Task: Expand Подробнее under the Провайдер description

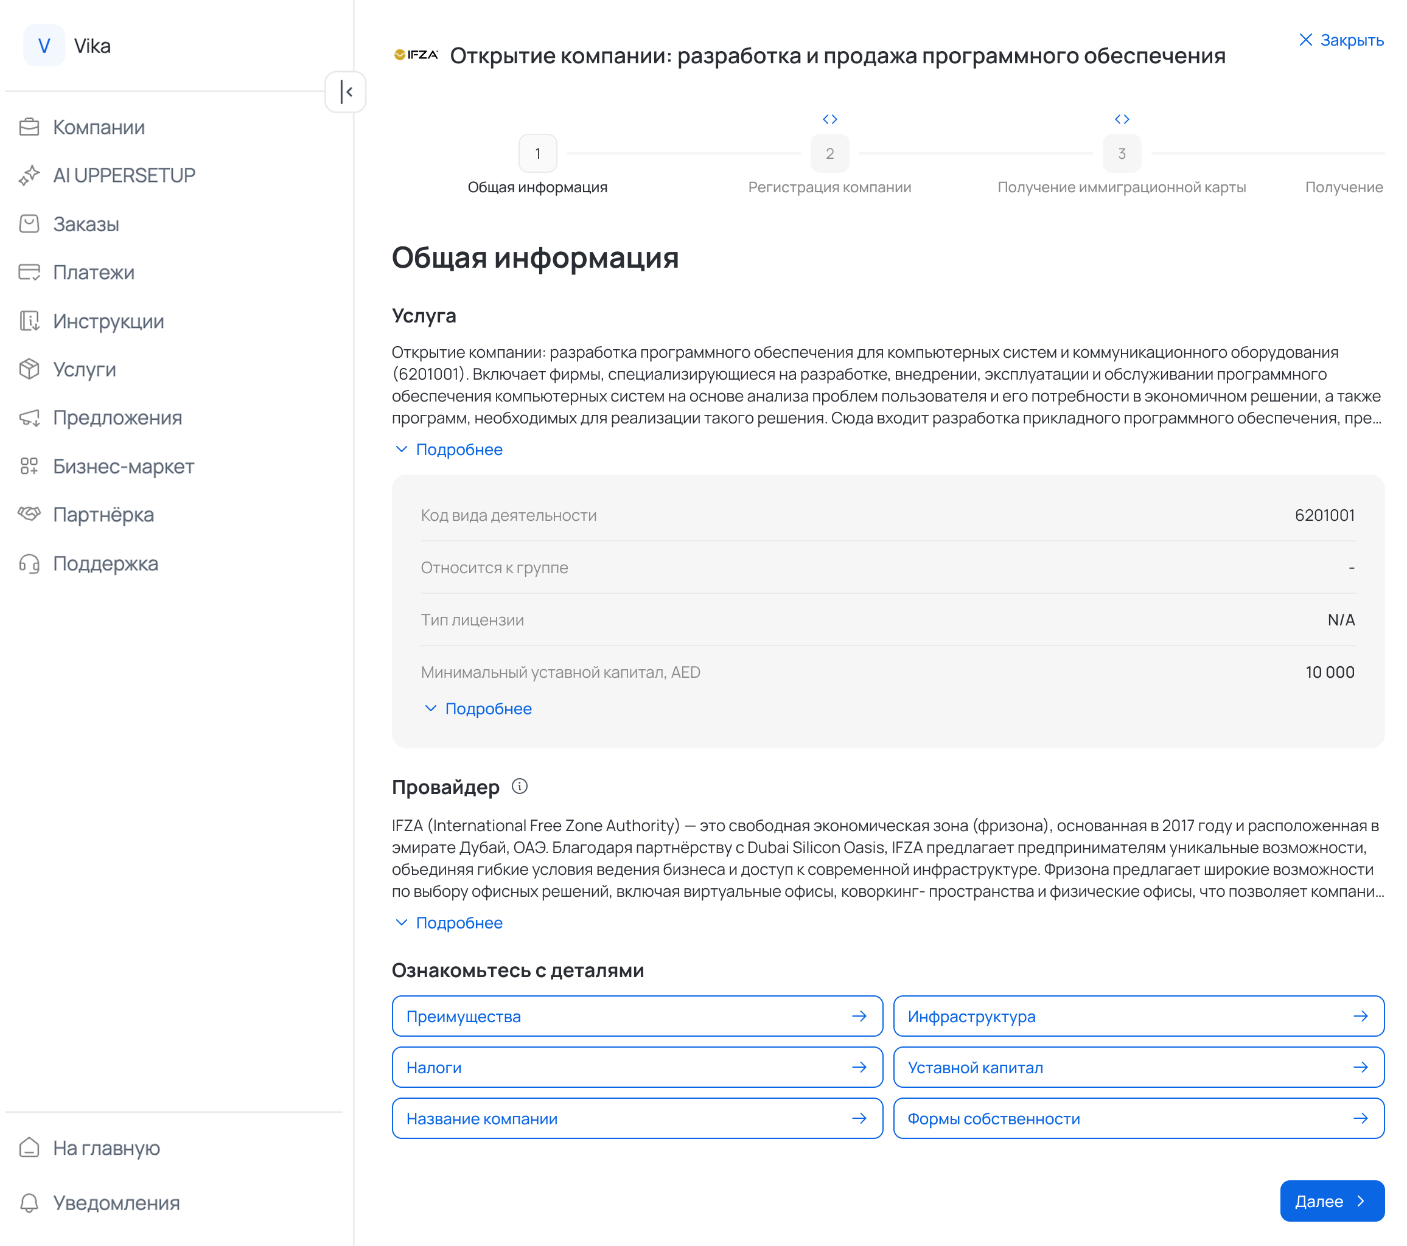Action: tap(449, 922)
